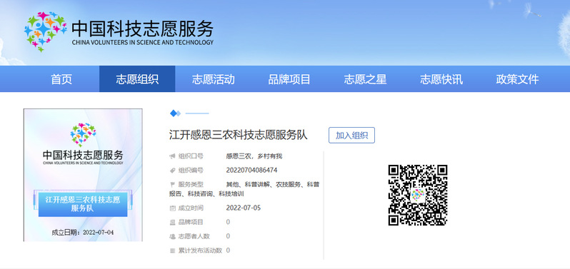Viewport: 570px width, 269px height.
Task: Open the 志愿快讯 navigation tab
Action: pos(441,79)
